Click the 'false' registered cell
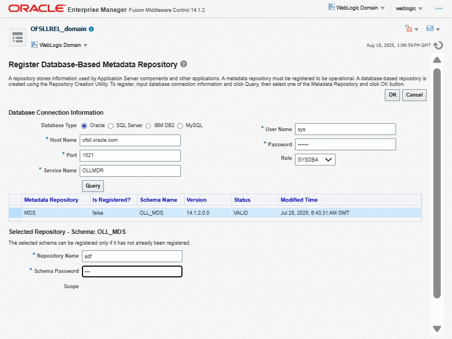This screenshot has width=452, height=339. pyautogui.click(x=114, y=213)
